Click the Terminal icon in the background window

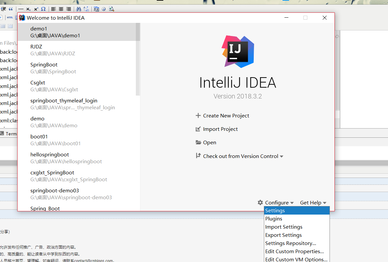click(2, 133)
